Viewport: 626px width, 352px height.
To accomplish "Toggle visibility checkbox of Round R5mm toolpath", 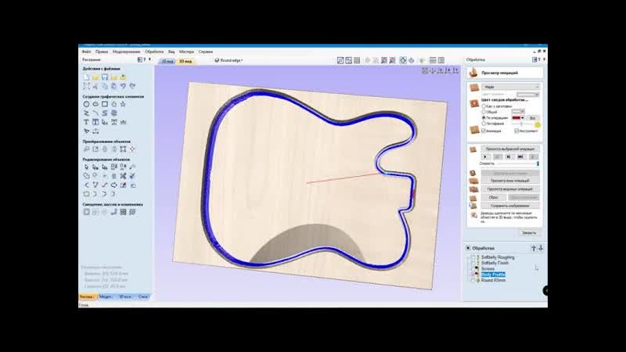I will (473, 281).
